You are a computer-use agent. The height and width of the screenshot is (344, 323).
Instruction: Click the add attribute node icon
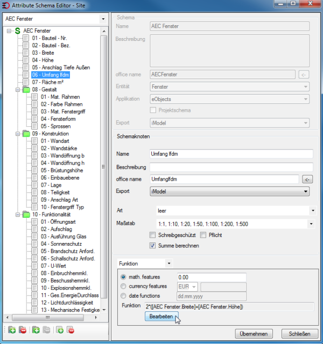click(60, 329)
